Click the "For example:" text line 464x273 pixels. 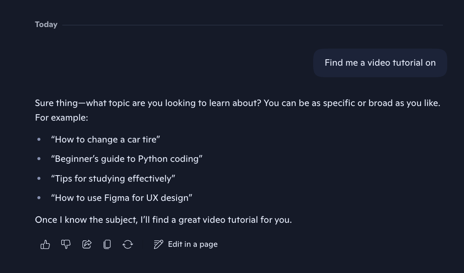[x=61, y=118]
